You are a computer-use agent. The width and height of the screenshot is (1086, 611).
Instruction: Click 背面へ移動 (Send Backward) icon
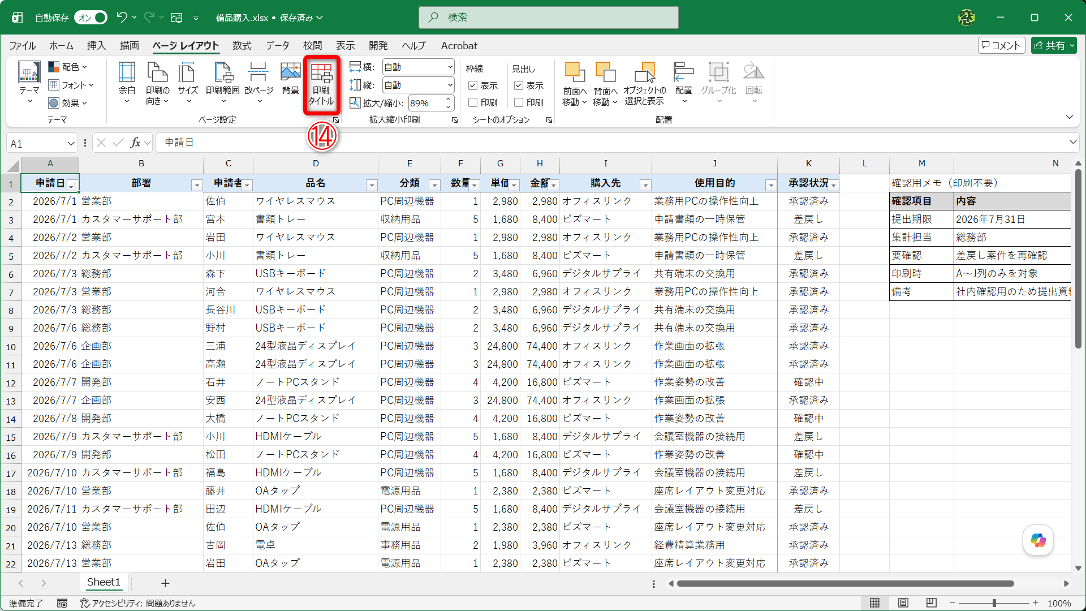[x=605, y=84]
